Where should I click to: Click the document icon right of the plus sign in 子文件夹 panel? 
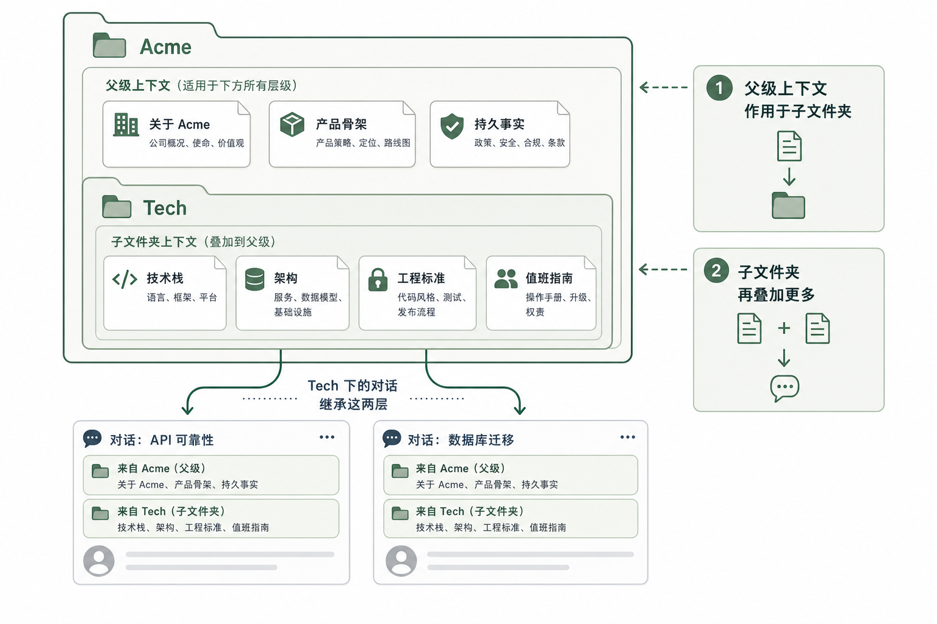pyautogui.click(x=817, y=328)
